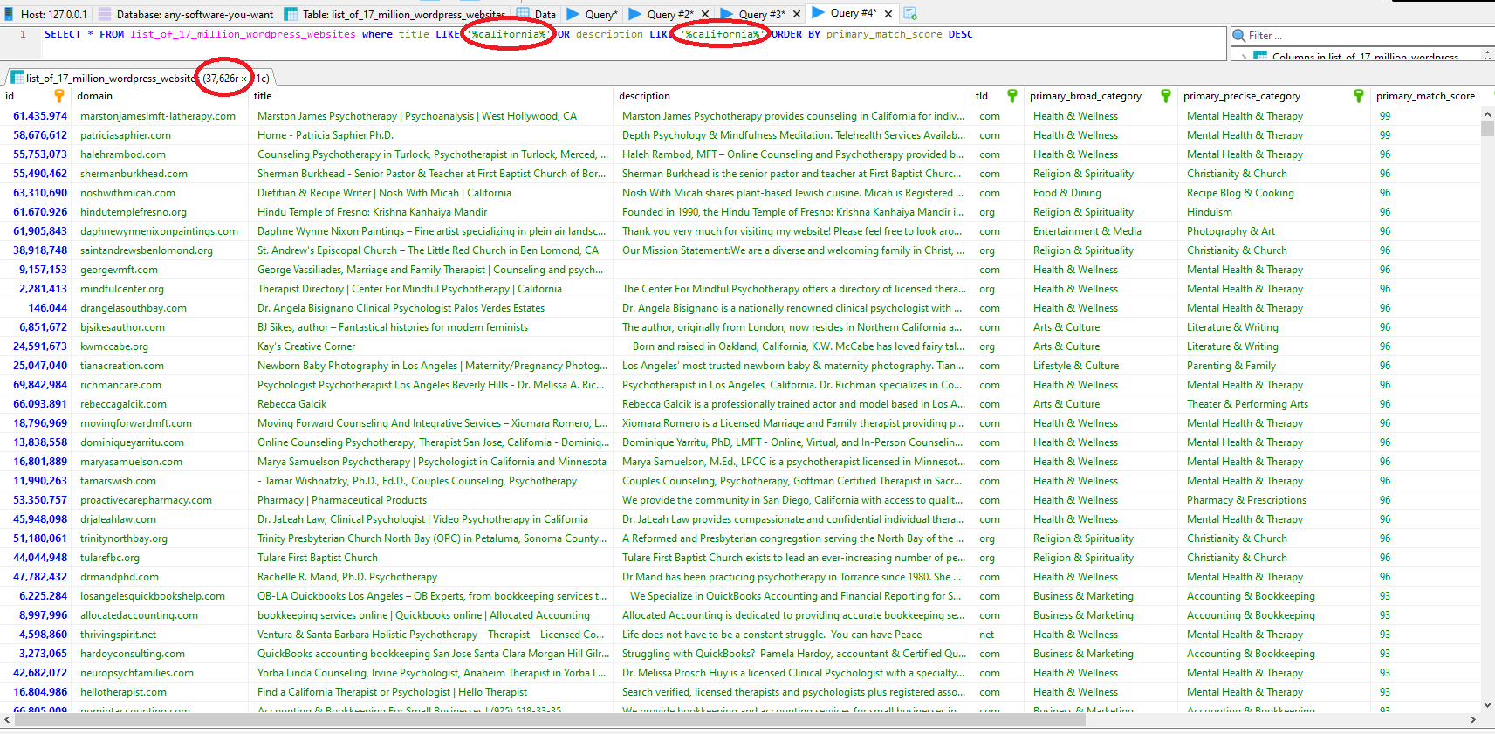1495x734 pixels.
Task: Select the 'Hinduism' category cell
Action: click(x=1209, y=212)
